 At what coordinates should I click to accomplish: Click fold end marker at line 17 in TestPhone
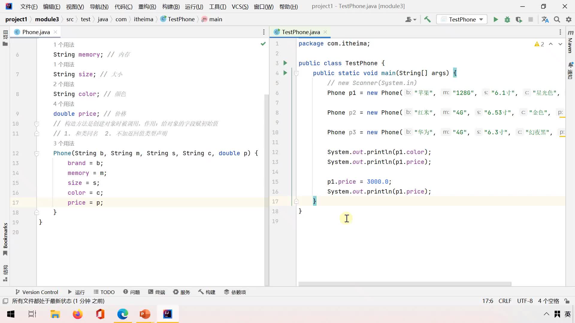point(296,202)
